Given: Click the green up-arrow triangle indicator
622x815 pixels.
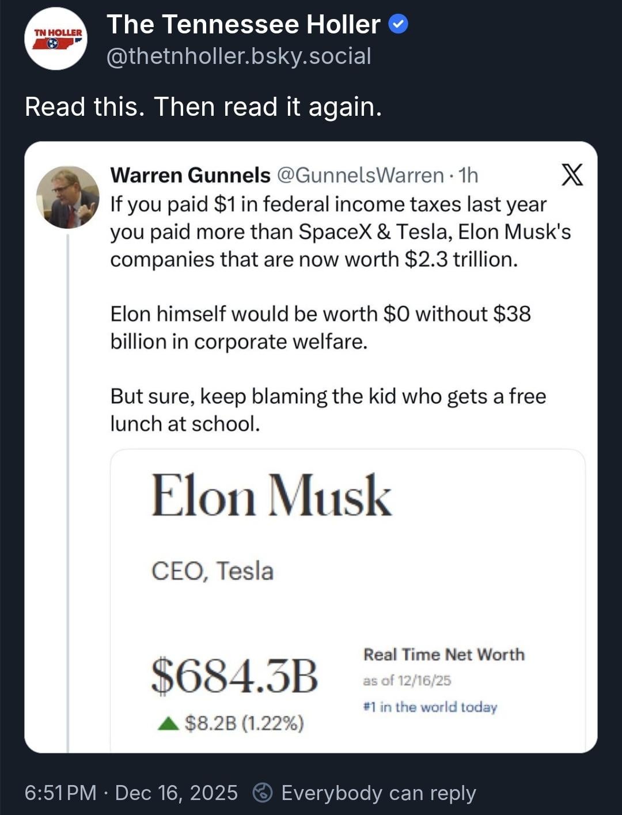Looking at the screenshot, I should 168,723.
